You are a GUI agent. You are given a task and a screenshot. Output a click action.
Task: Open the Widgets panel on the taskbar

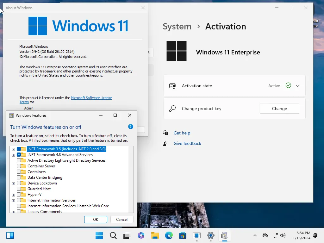click(10, 235)
